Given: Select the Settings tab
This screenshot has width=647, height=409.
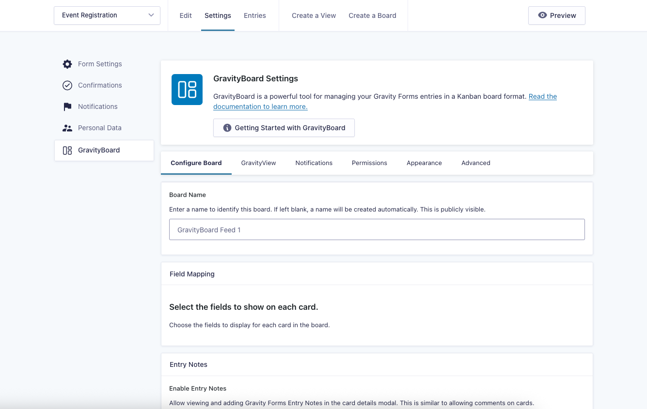Looking at the screenshot, I should [x=218, y=15].
